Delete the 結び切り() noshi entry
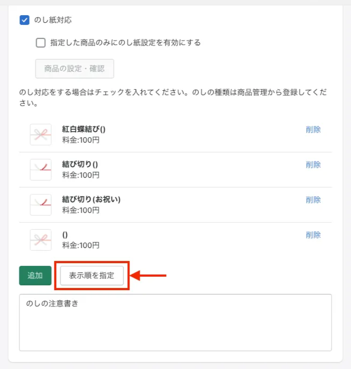351x369 pixels. 313,165
